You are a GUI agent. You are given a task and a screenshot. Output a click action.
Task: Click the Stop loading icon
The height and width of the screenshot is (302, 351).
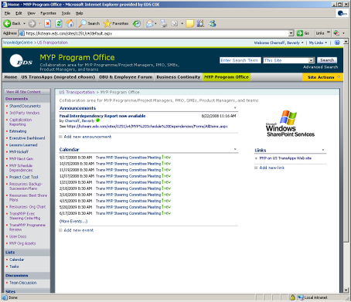(x=48, y=24)
